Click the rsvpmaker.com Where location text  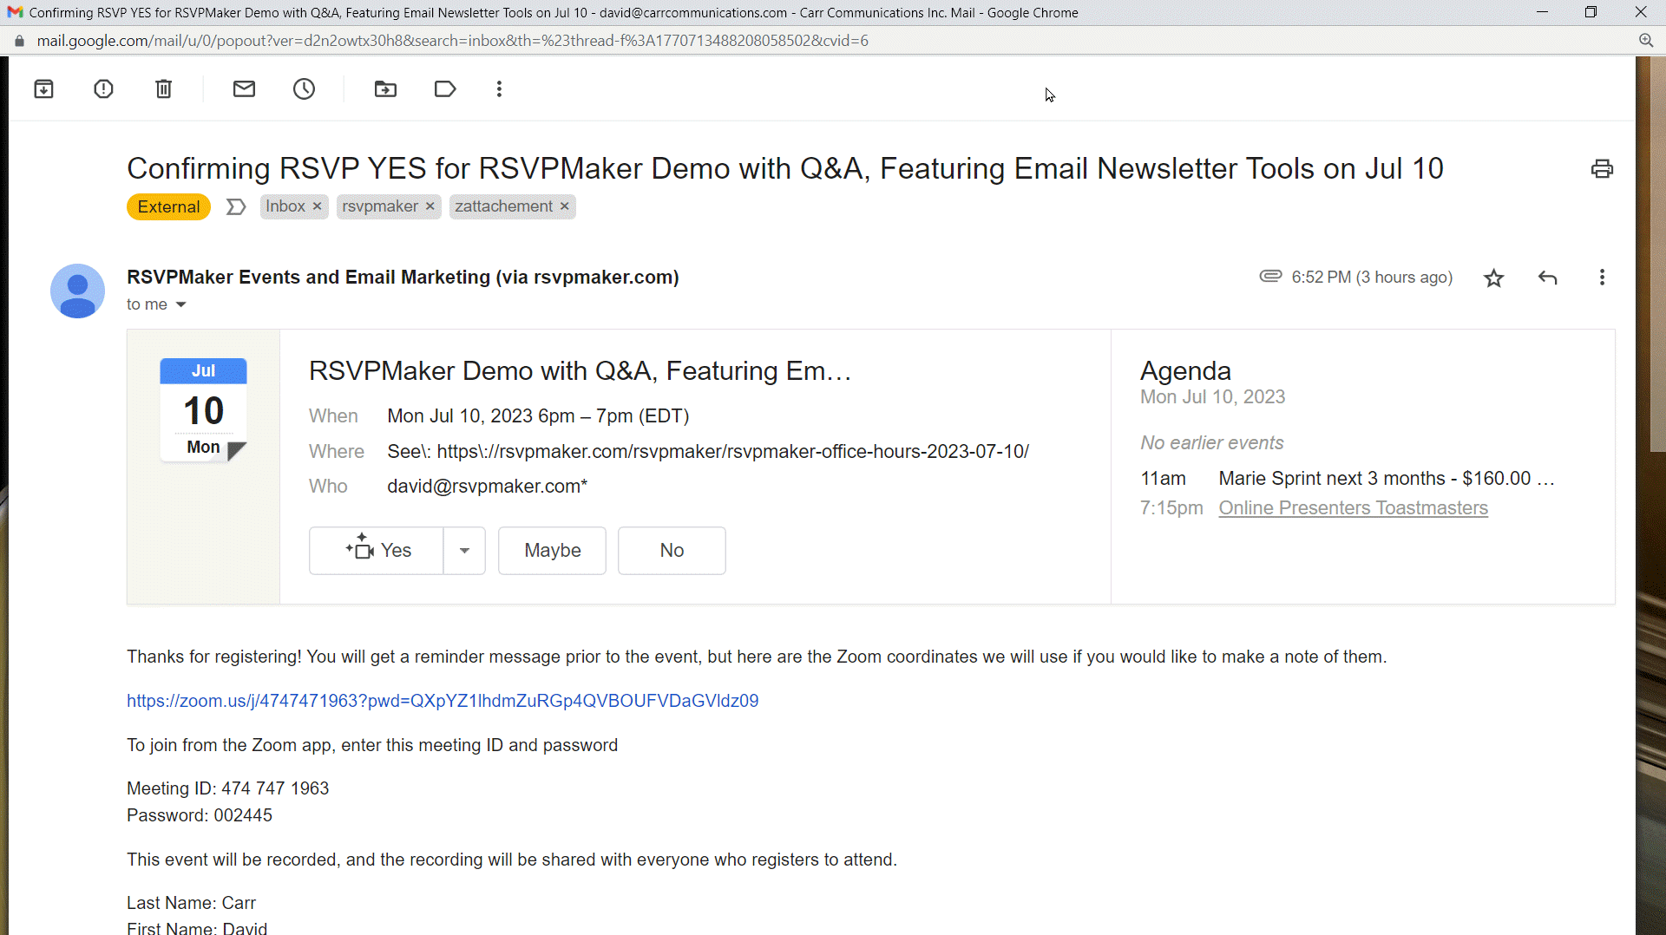tap(708, 451)
